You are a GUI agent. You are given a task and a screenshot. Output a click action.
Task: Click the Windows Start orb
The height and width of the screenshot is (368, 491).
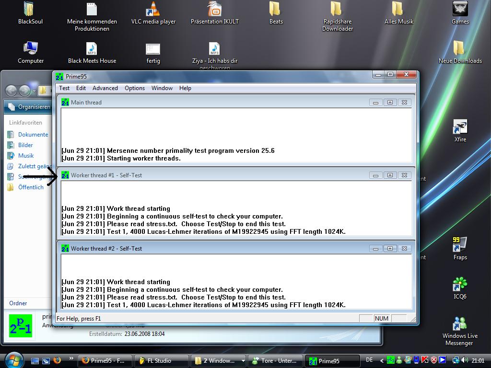click(14, 360)
